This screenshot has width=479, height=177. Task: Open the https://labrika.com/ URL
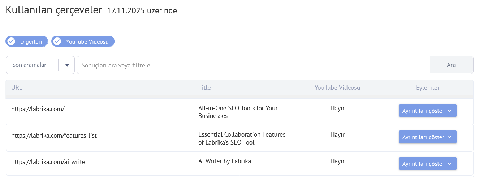(38, 108)
